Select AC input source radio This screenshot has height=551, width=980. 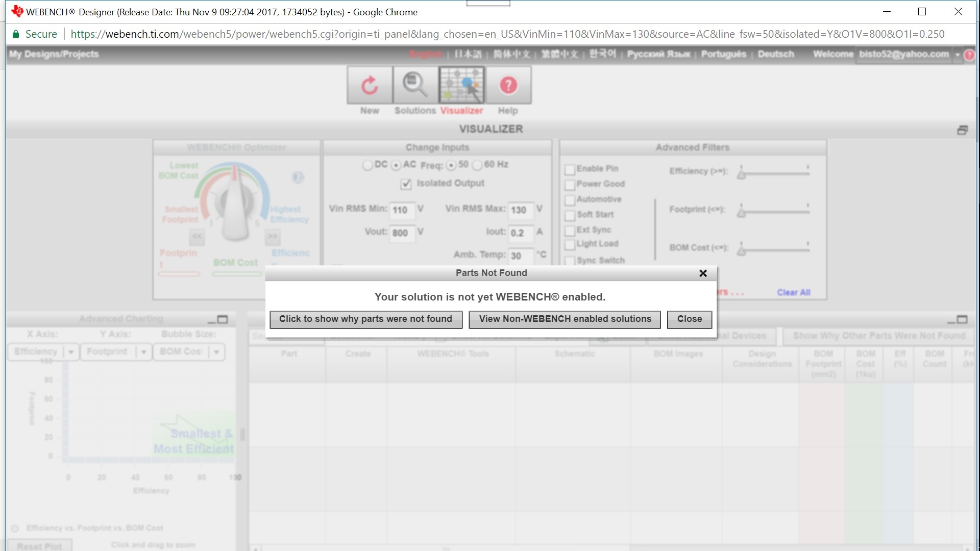click(x=396, y=165)
